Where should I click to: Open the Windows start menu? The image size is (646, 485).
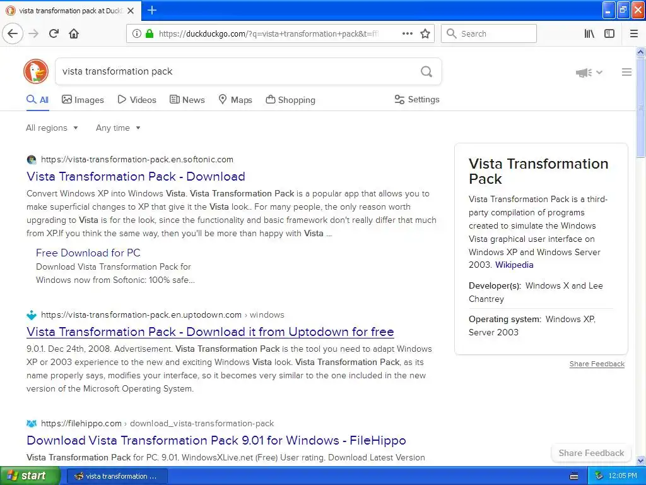click(x=30, y=476)
